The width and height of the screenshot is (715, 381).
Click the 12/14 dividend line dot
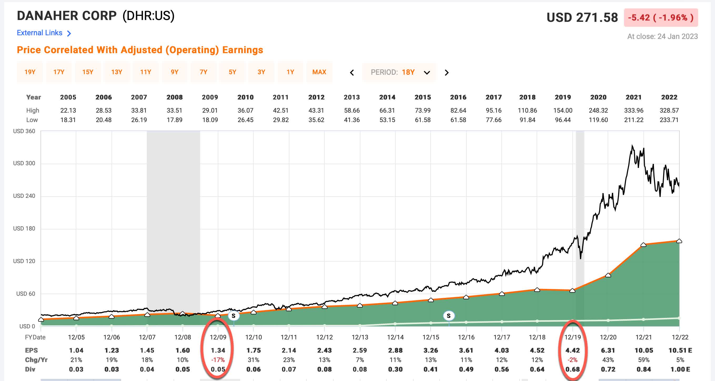[x=395, y=324]
